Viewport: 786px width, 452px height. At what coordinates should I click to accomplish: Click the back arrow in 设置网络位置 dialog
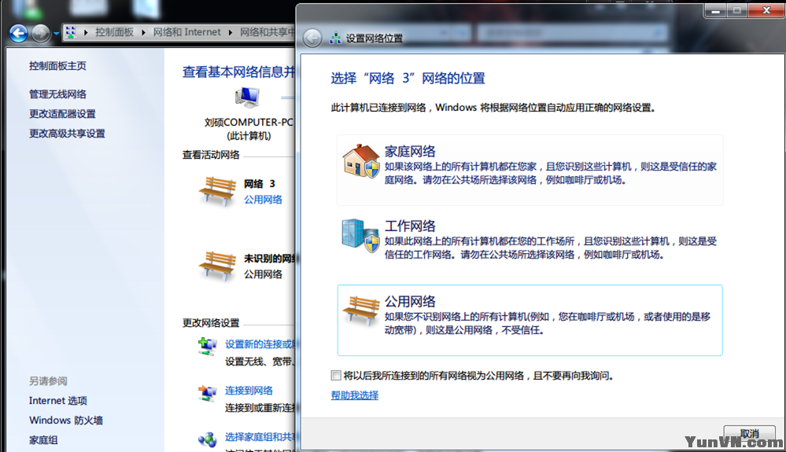point(312,38)
